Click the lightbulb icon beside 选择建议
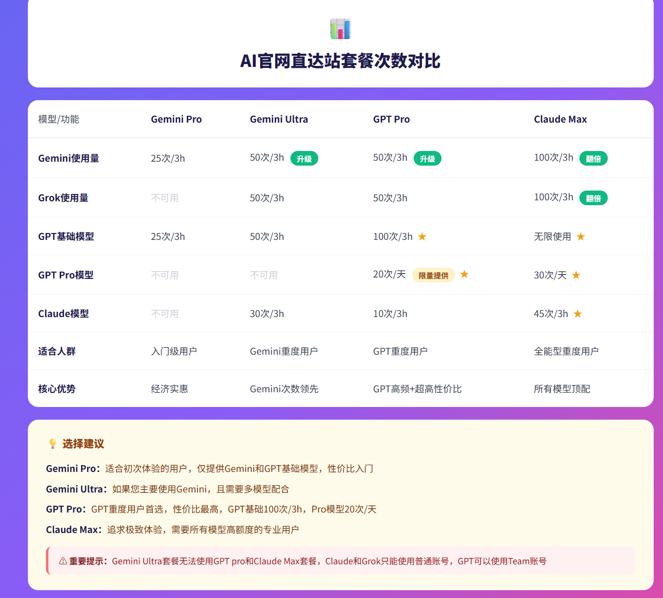This screenshot has width=663, height=598. click(53, 444)
